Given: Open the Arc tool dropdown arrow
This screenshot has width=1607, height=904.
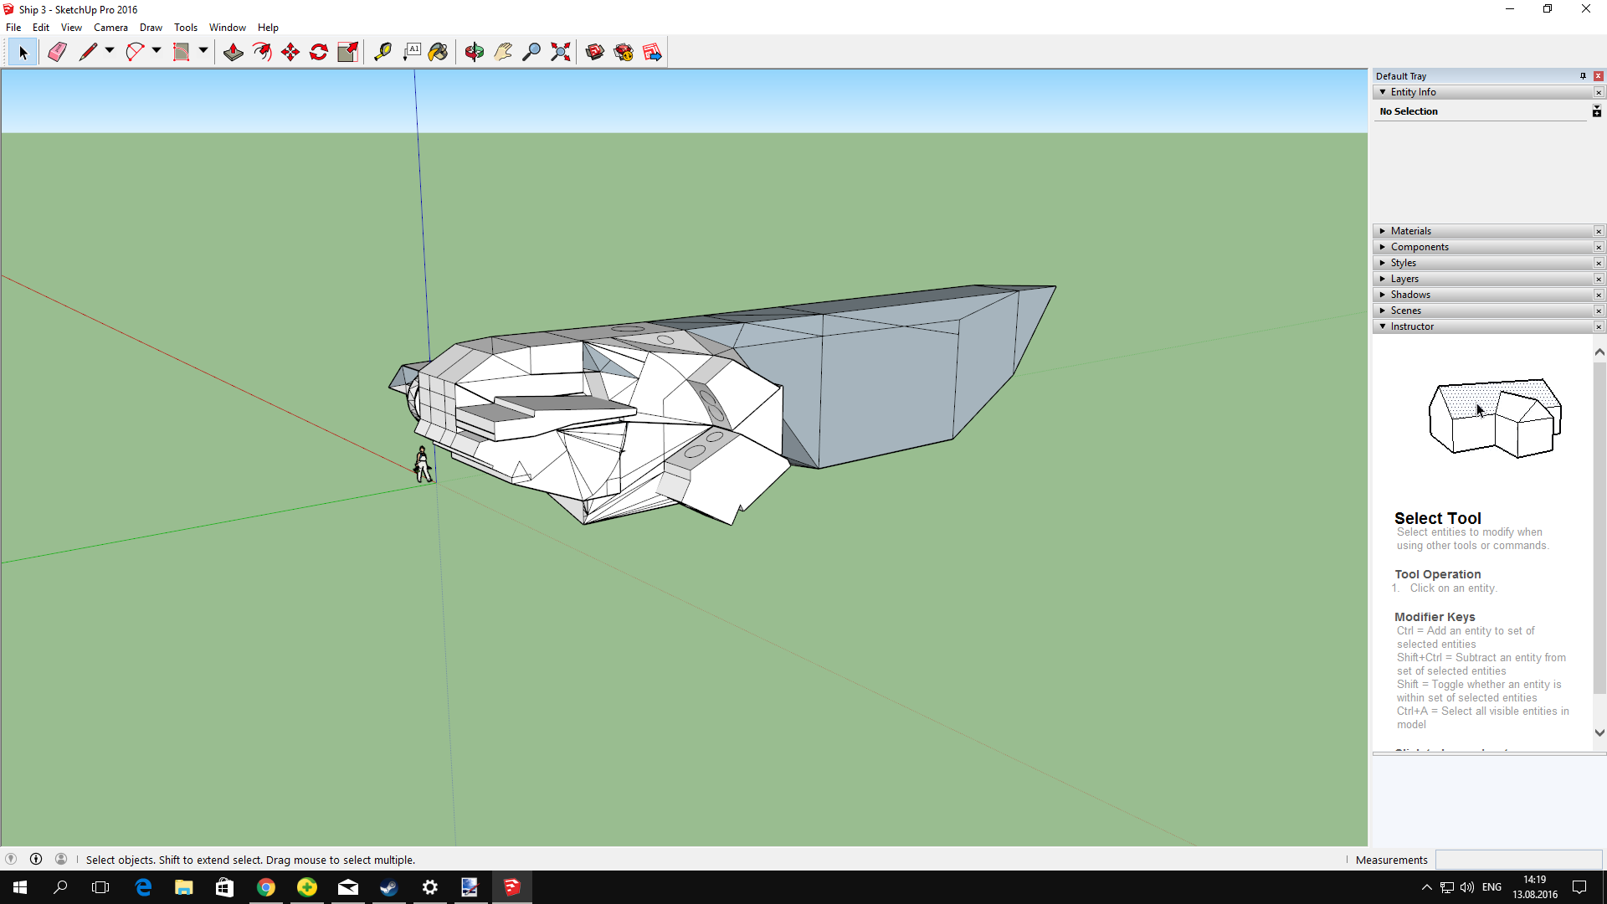Looking at the screenshot, I should [157, 51].
